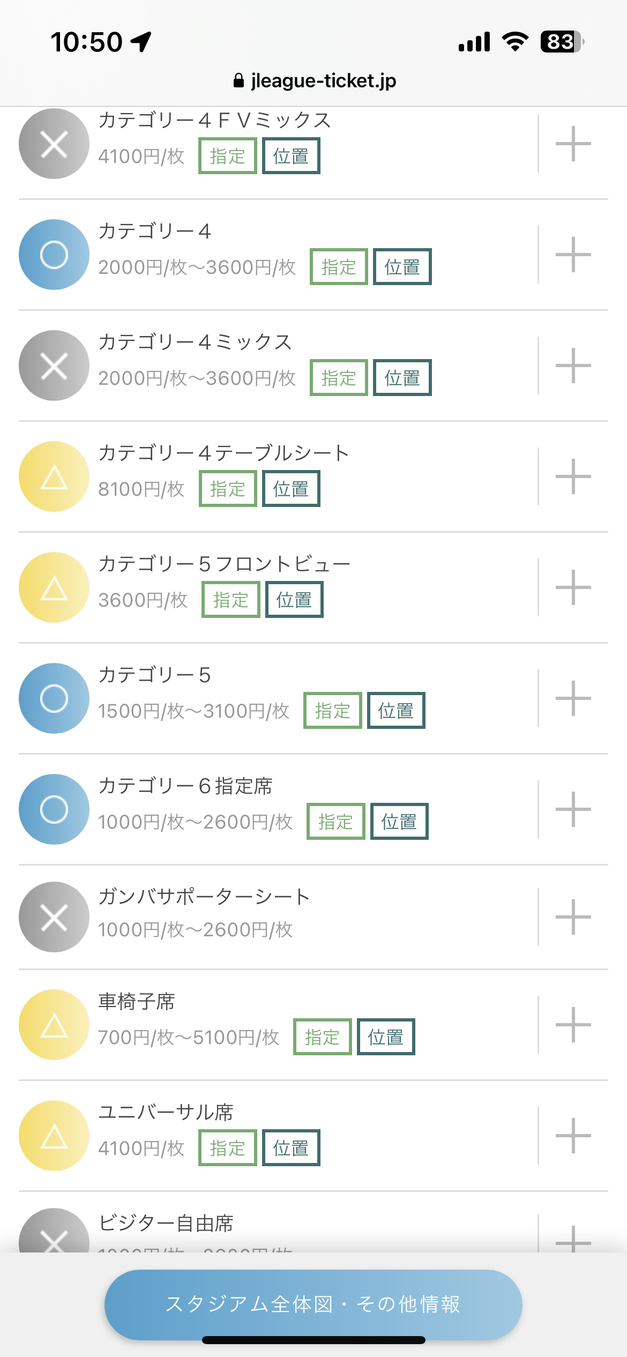
Task: Choose the 位置 tag on ユニバーサル席
Action: [291, 1148]
